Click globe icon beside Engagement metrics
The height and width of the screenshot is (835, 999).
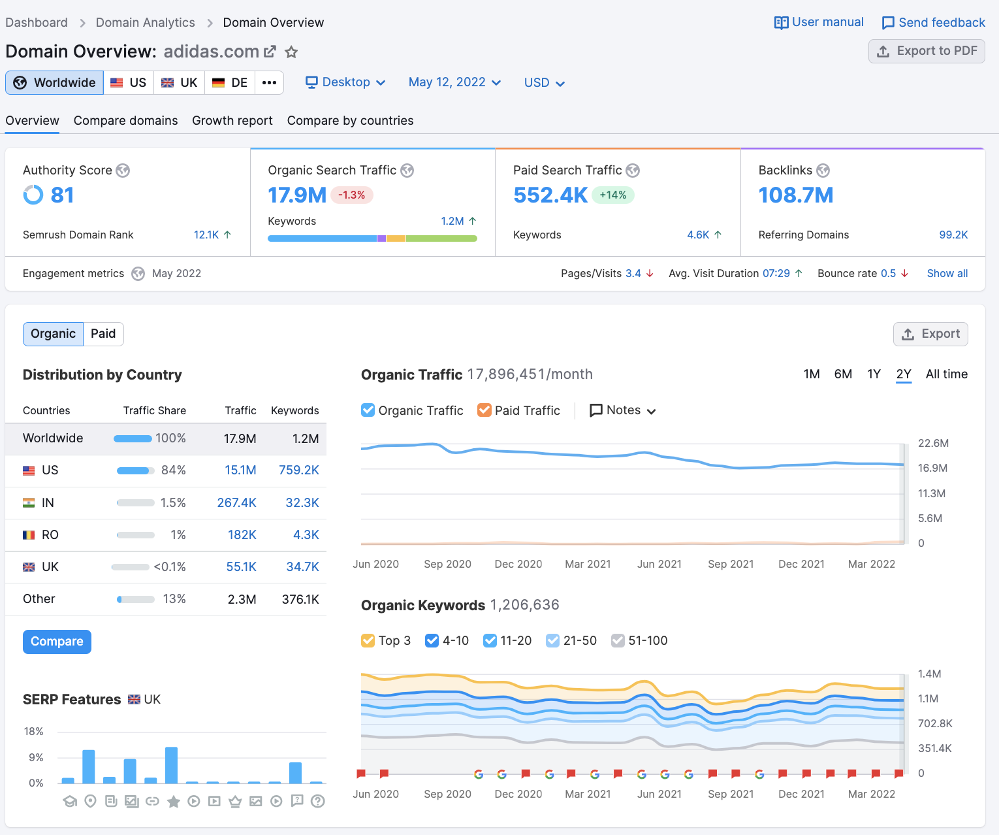coord(138,274)
